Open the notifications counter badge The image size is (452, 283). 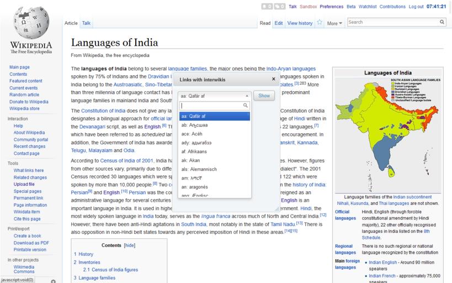[x=267, y=7]
